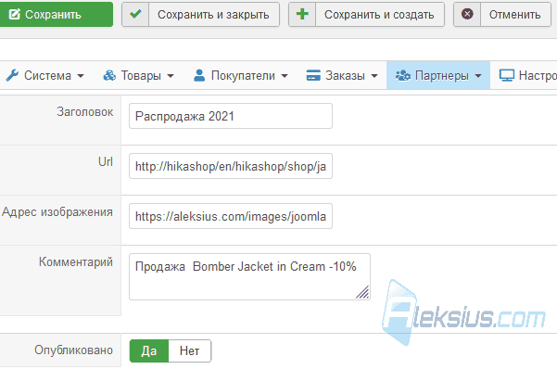
Task: Click the Url label
Action: point(106,161)
